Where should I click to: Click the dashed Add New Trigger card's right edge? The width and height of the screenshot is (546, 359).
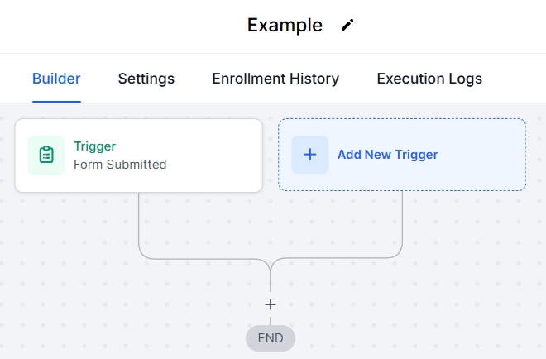(x=524, y=155)
